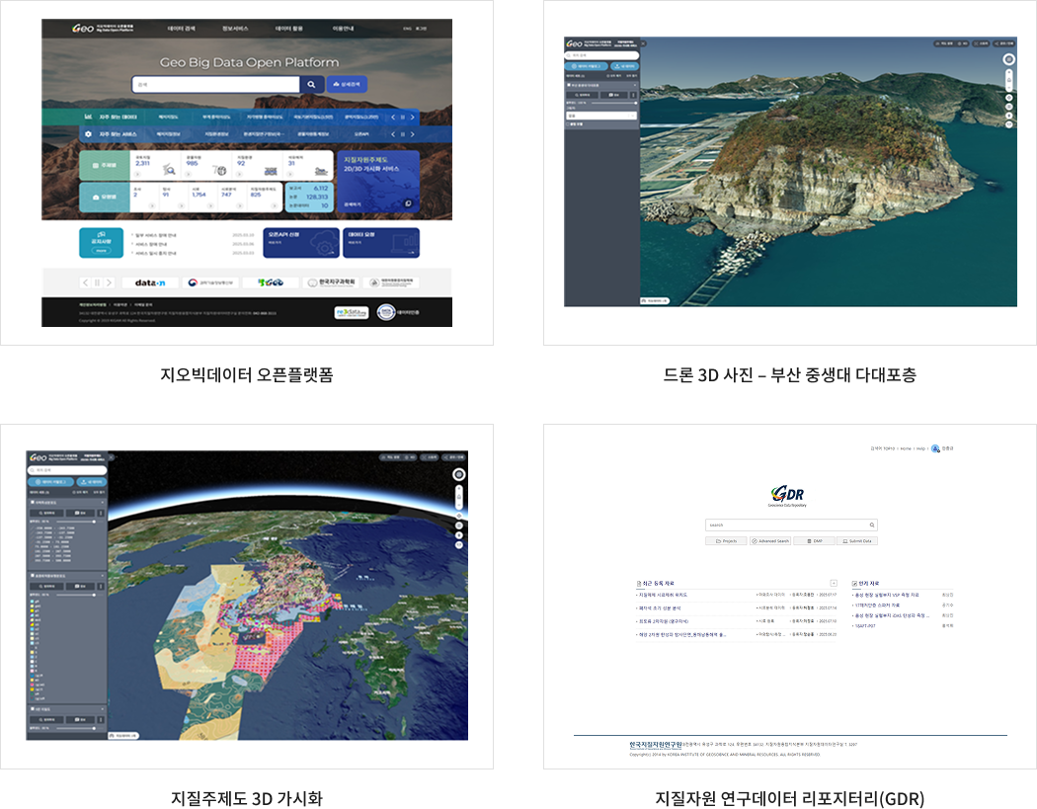
Task: Click the magnifier icon in GDR search box
Action: (871, 526)
